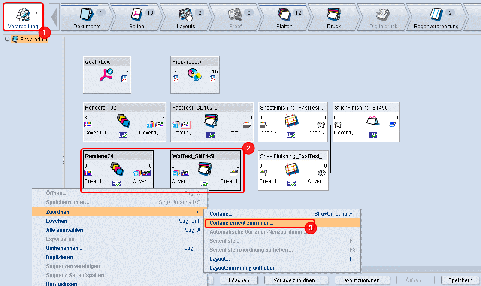The width and height of the screenshot is (481, 286).
Task: Expand the Zuordnen submenu
Action: [x=120, y=212]
